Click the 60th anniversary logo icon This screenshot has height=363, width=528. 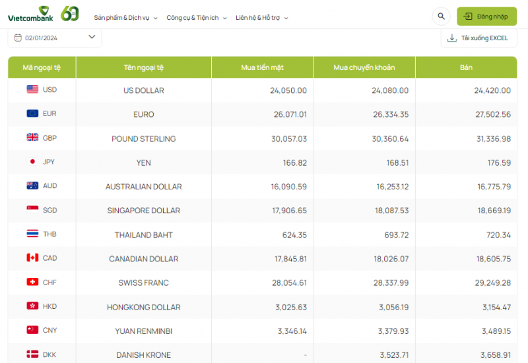(70, 13)
